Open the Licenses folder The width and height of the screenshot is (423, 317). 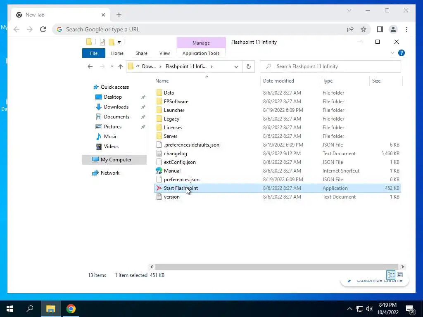[x=173, y=127]
